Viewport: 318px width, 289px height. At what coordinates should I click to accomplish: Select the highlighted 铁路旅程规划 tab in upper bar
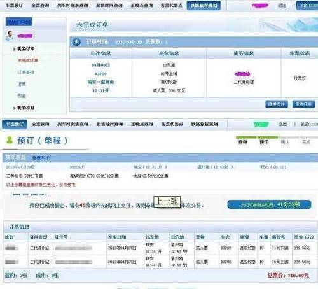click(204, 6)
